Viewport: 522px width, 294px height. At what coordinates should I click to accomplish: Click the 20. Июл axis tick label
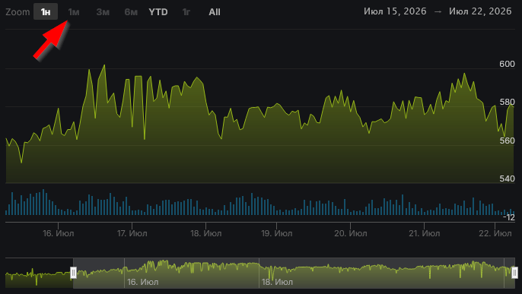click(x=351, y=233)
